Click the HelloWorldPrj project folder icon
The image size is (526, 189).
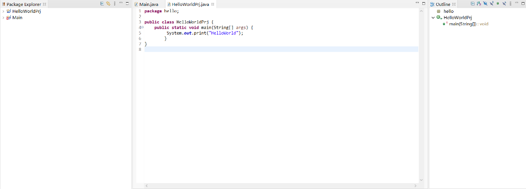point(9,11)
